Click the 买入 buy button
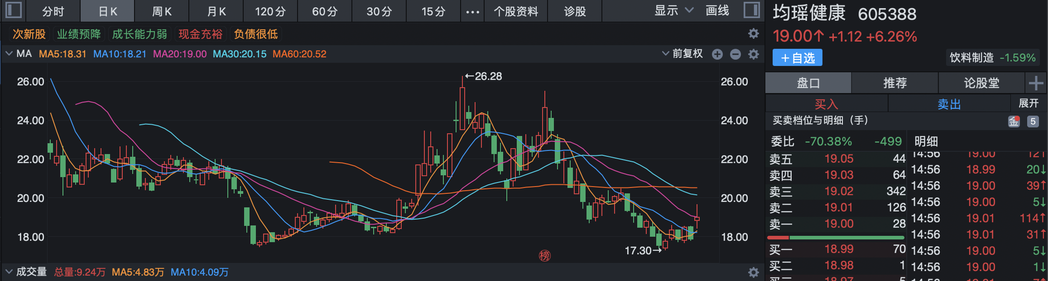The height and width of the screenshot is (281, 1048). (x=826, y=104)
